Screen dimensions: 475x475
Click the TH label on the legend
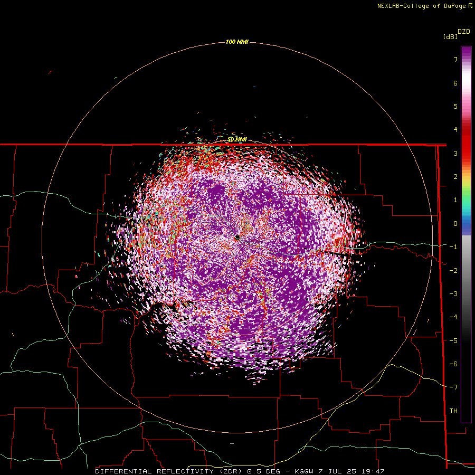[453, 411]
